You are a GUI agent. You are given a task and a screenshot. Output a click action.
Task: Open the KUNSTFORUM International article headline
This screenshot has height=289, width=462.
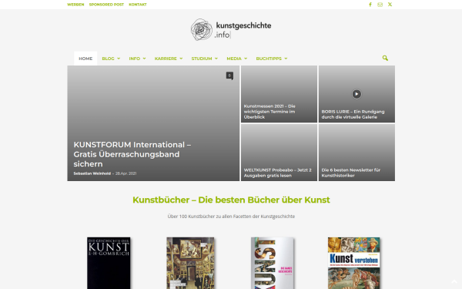click(x=132, y=154)
